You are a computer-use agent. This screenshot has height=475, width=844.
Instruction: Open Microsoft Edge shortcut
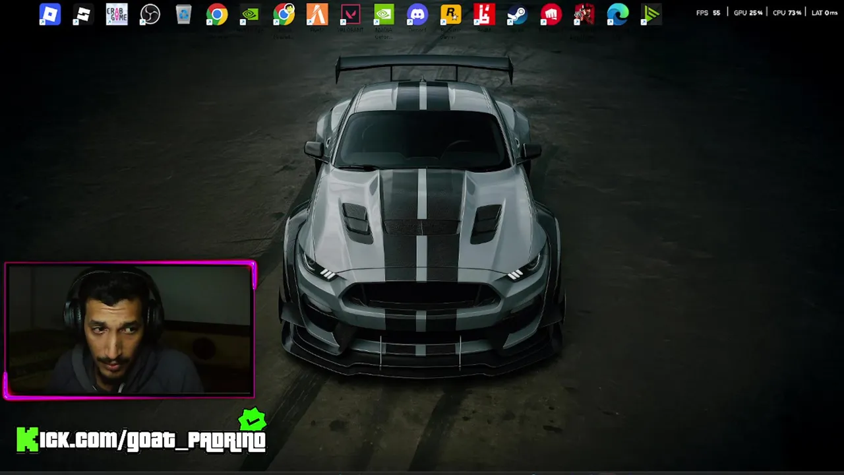pyautogui.click(x=618, y=15)
